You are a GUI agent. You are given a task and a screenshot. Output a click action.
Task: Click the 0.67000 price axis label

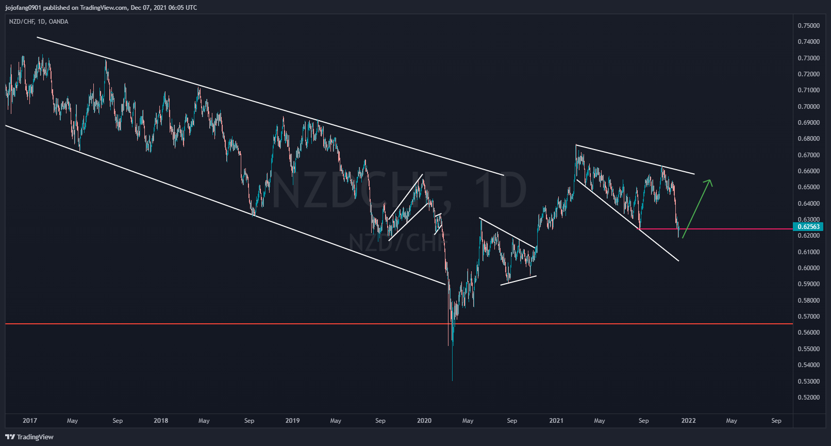[808, 155]
